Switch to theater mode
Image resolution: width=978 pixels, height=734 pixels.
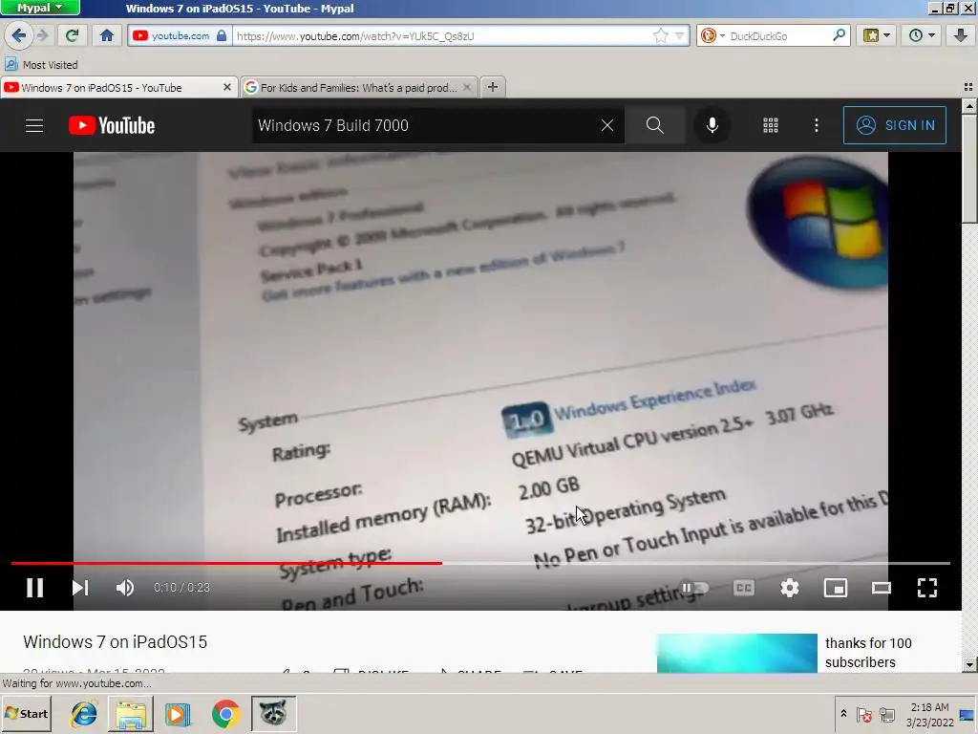click(x=882, y=588)
